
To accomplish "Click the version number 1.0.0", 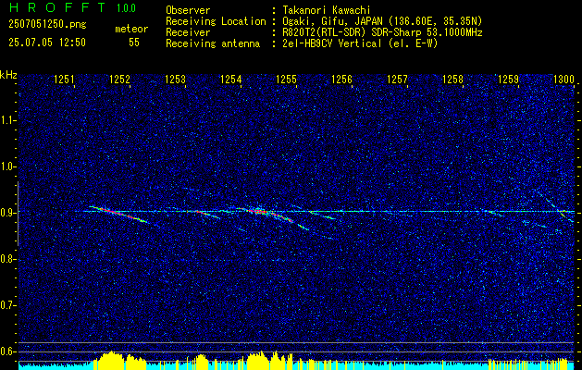I will (x=126, y=7).
